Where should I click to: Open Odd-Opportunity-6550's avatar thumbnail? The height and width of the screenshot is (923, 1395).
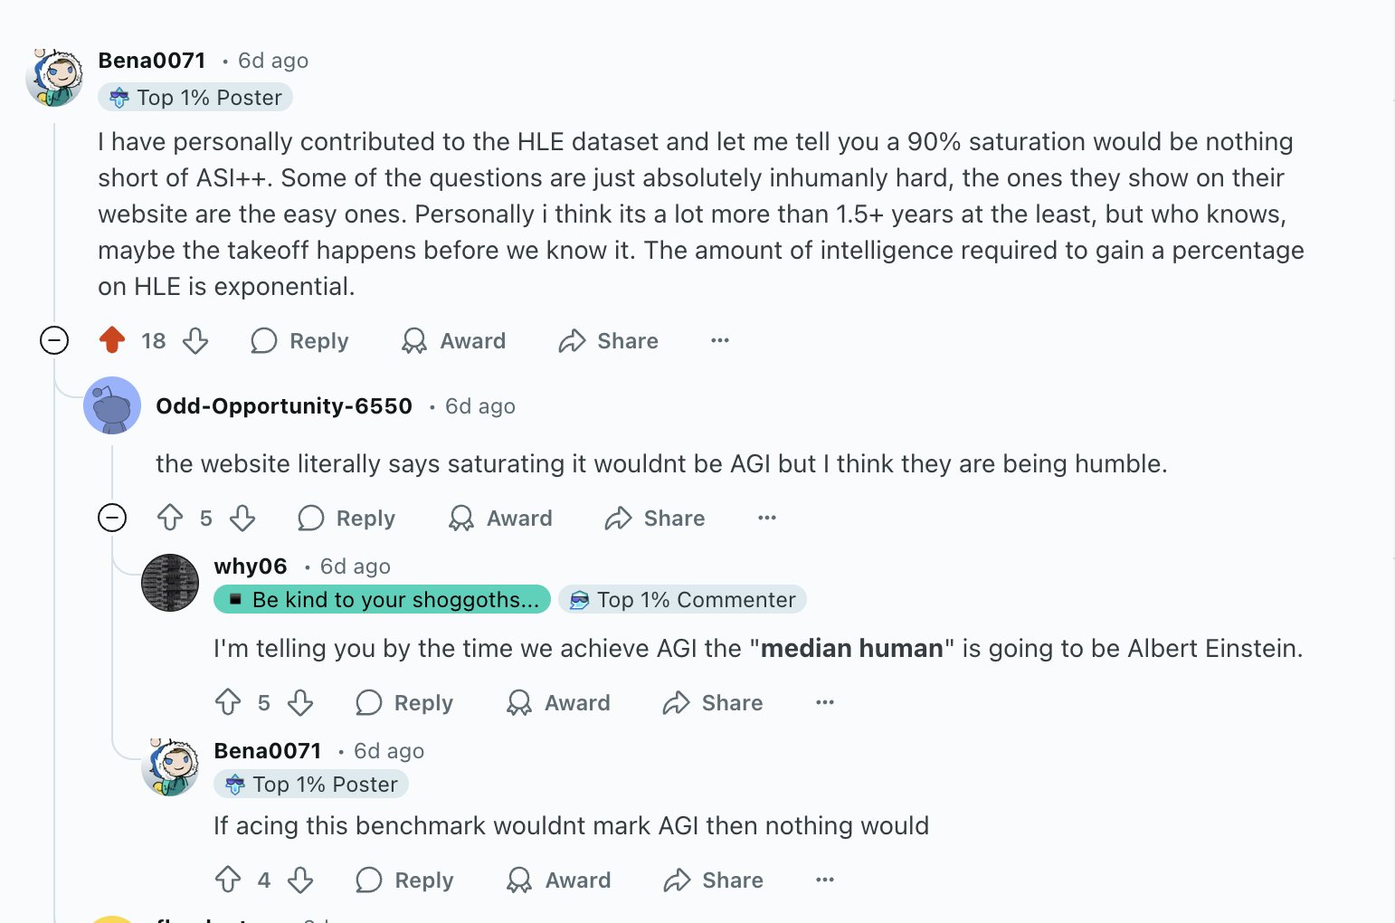(x=112, y=405)
